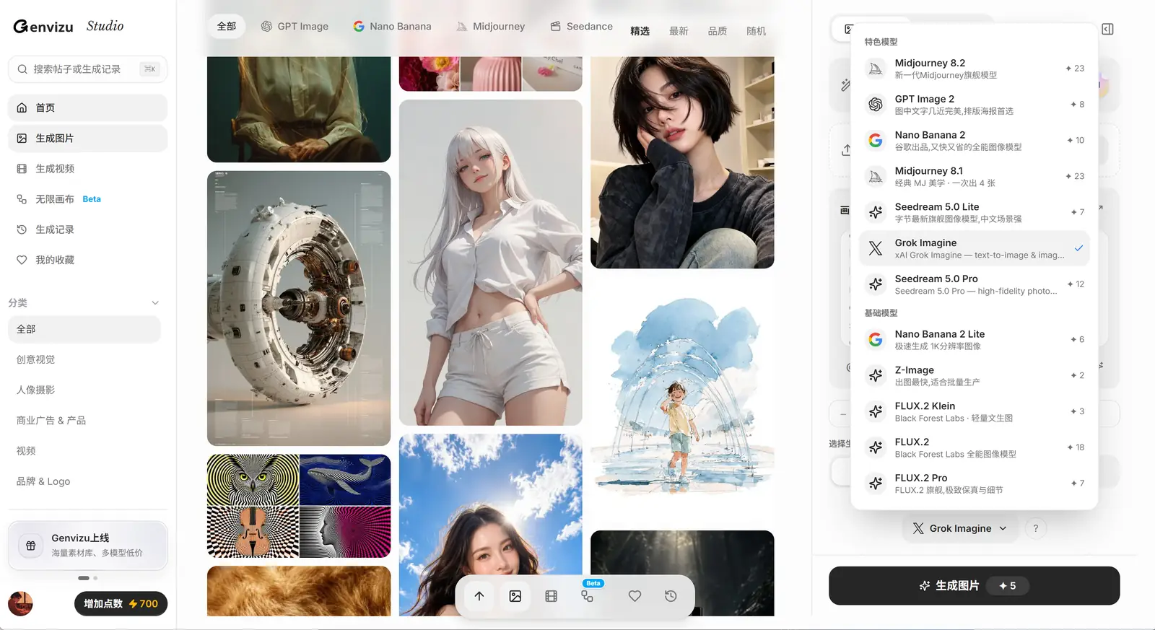
Task: Click the up-arrow icon in the floating toolbar
Action: point(479,596)
